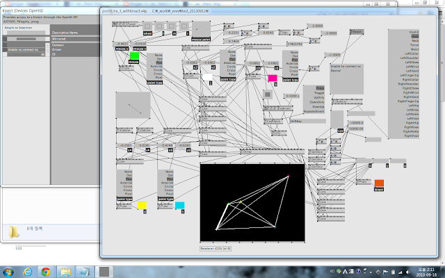Click the yellow color swatch labeled 4

[x=142, y=206]
